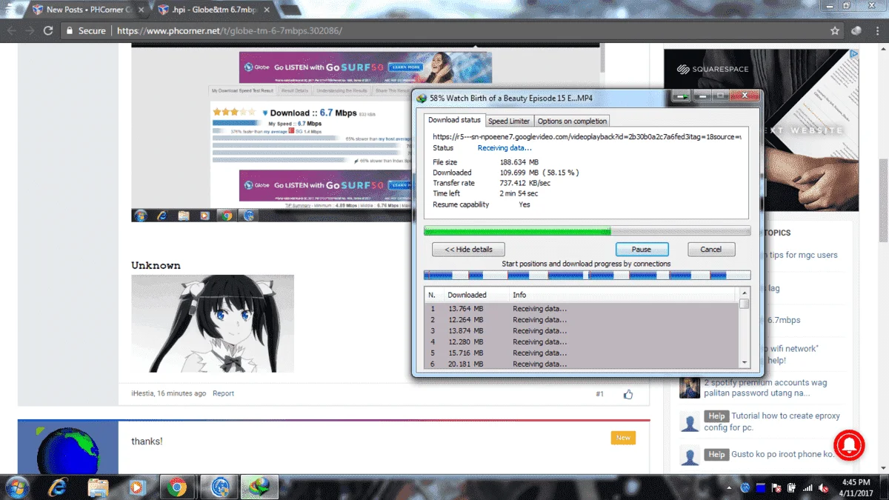This screenshot has width=889, height=500.
Task: Select connection row 6 with 20.181 MB
Action: 581,363
